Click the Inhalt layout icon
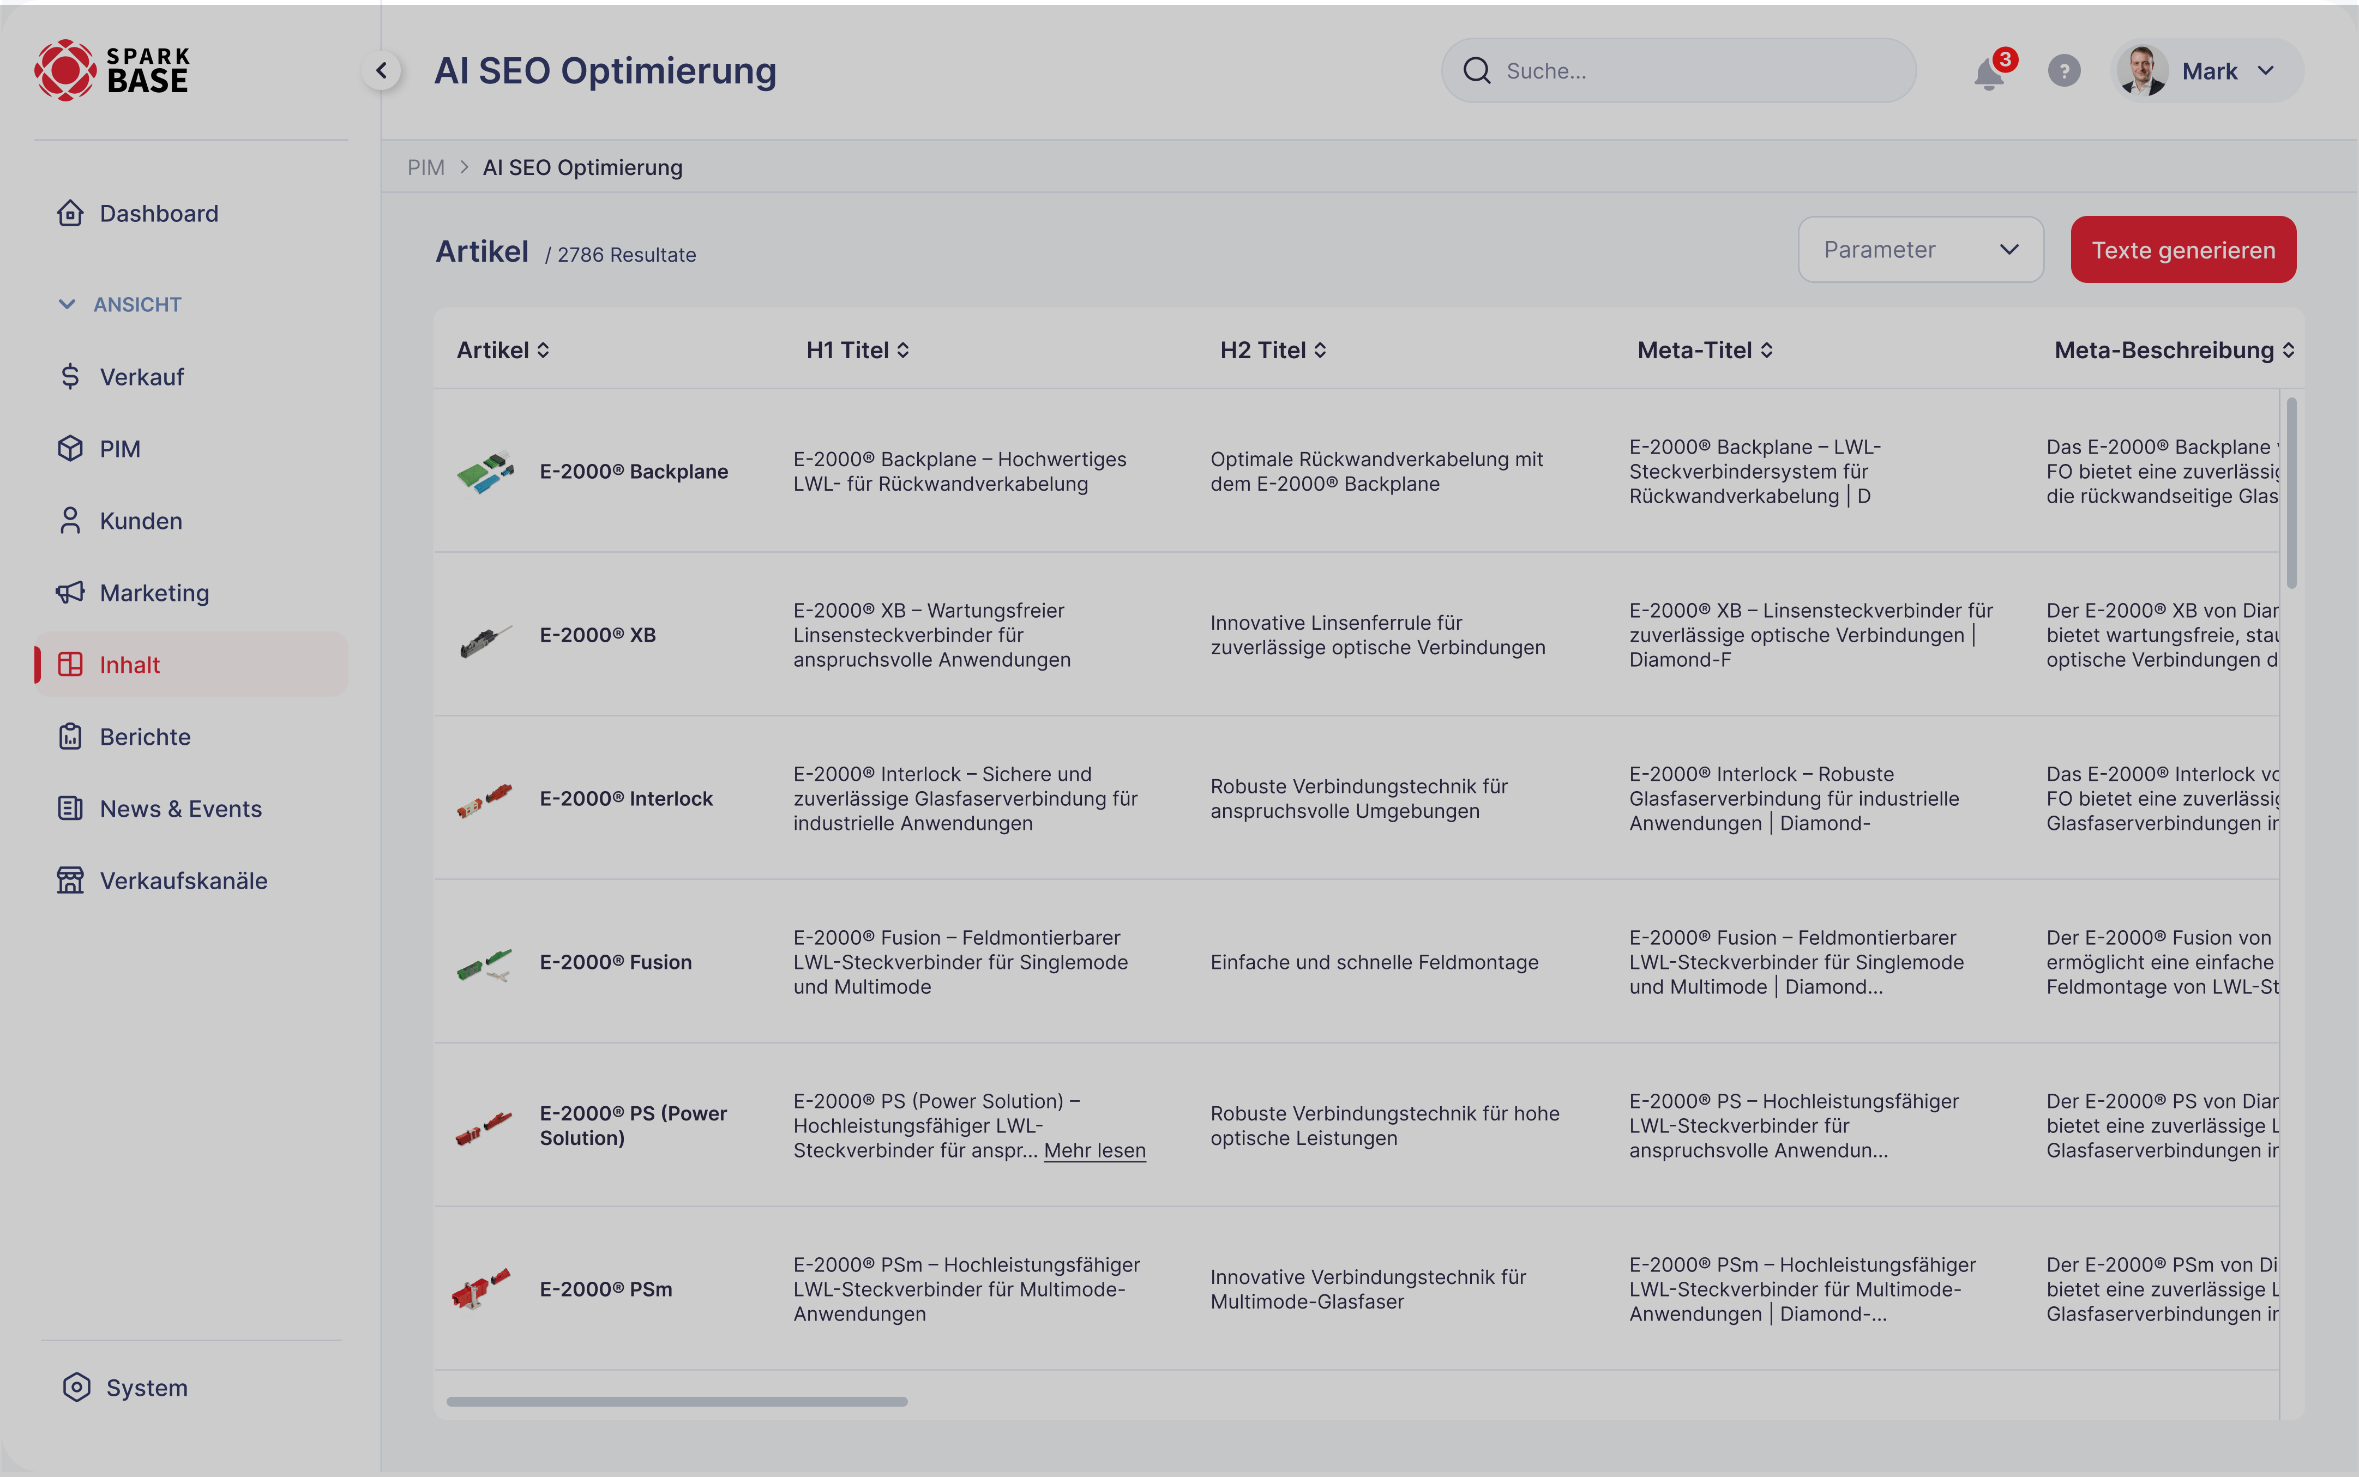2359x1477 pixels. coord(70,664)
